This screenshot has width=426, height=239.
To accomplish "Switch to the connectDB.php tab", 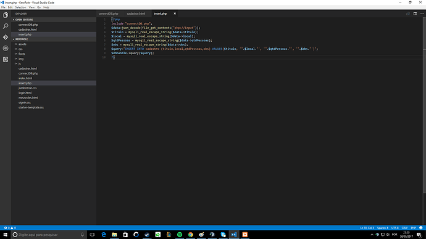I will tap(109, 14).
